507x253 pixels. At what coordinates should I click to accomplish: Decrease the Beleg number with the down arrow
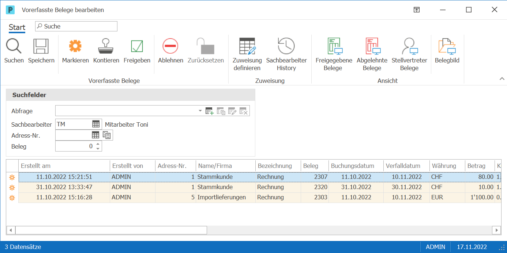coord(98,149)
